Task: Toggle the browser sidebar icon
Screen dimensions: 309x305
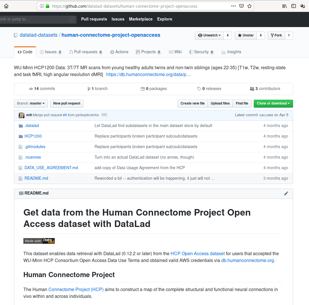Action: click(293, 6)
